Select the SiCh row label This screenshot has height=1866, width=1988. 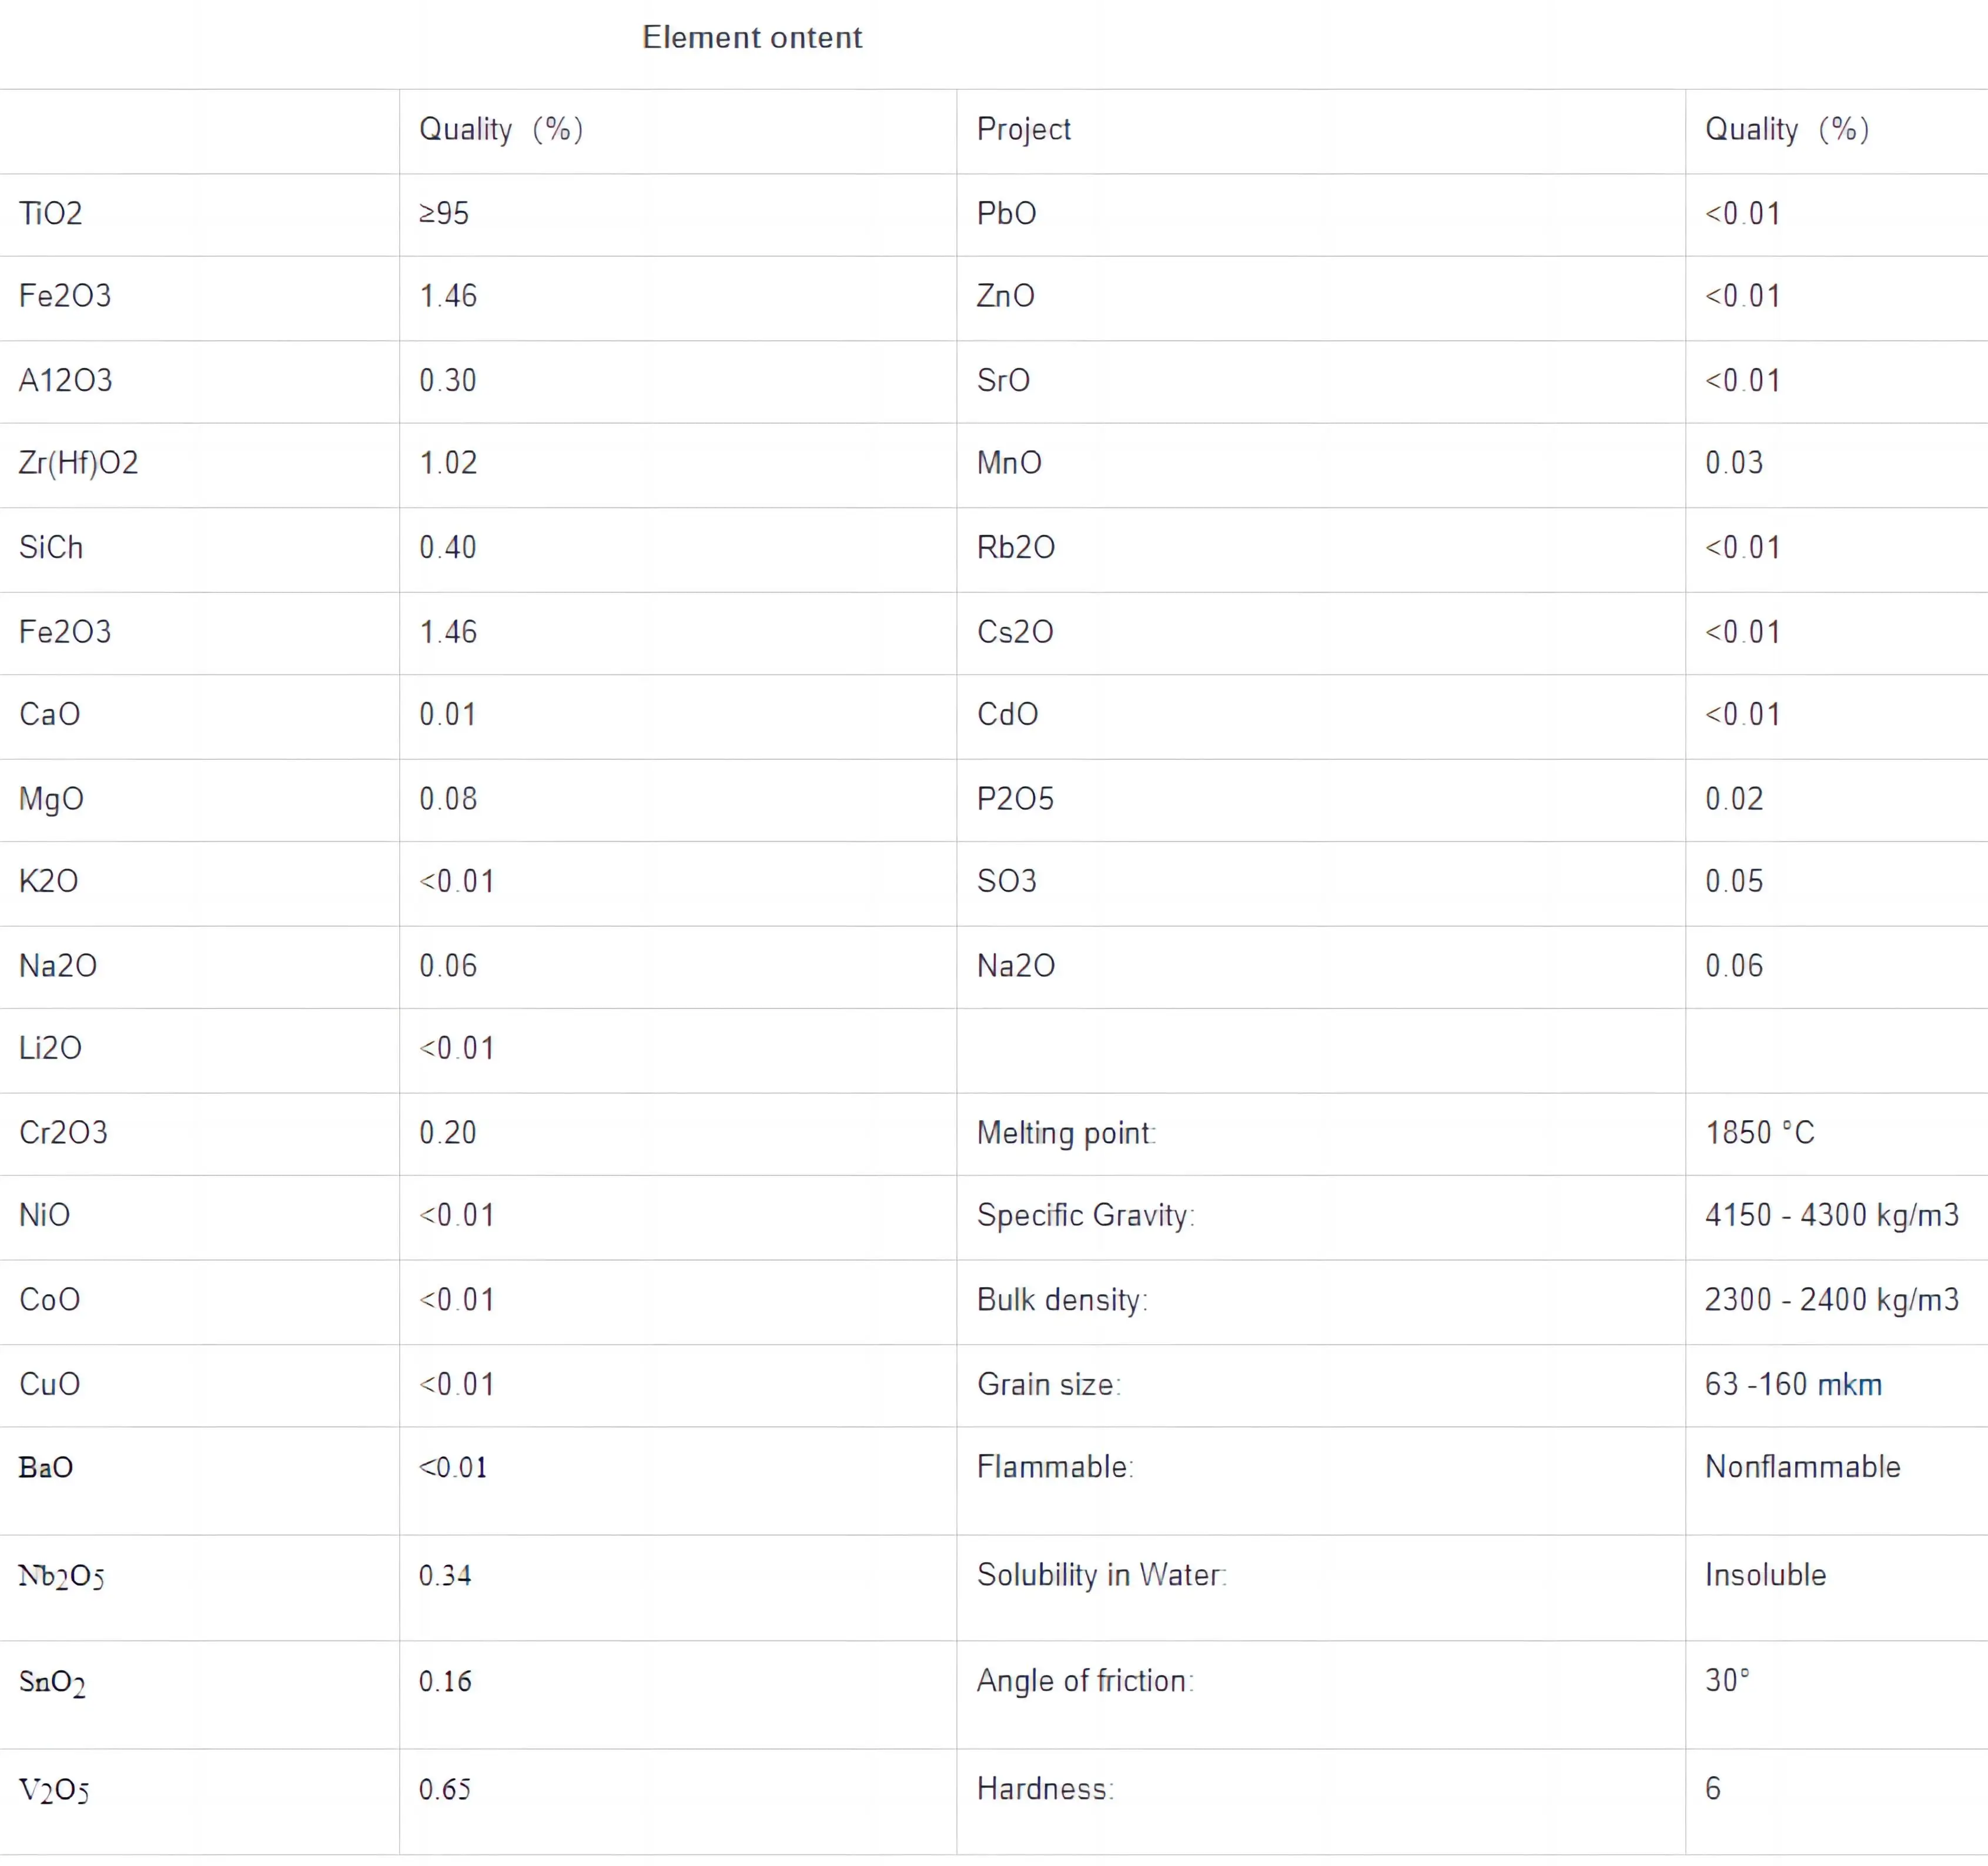point(51,547)
